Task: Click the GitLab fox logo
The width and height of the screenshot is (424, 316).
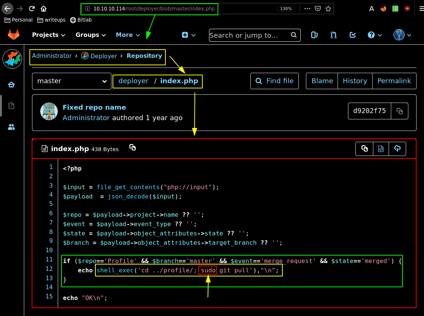Action: coord(13,35)
